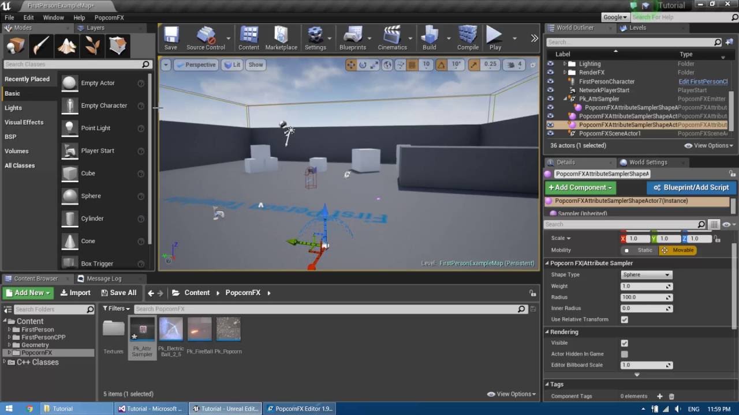Screen dimensions: 739x415
Task: Expand the Lighting folder in outliner
Action: pyautogui.click(x=565, y=64)
